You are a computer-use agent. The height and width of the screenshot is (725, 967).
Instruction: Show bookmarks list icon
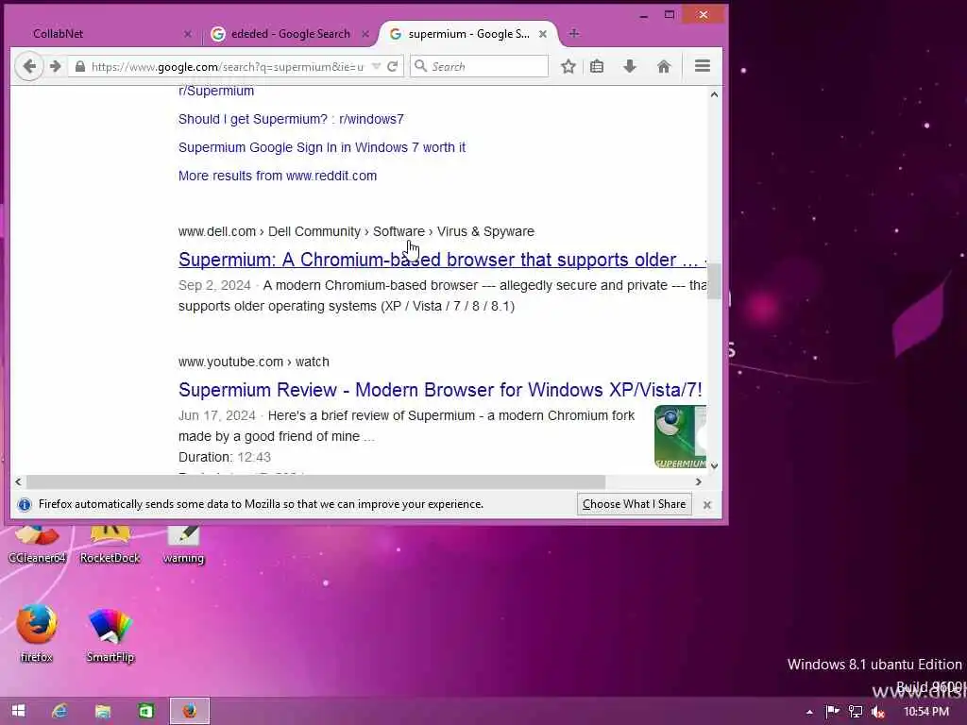(597, 67)
